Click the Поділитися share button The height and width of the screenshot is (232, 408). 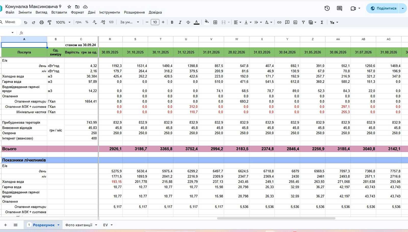tap(384, 8)
